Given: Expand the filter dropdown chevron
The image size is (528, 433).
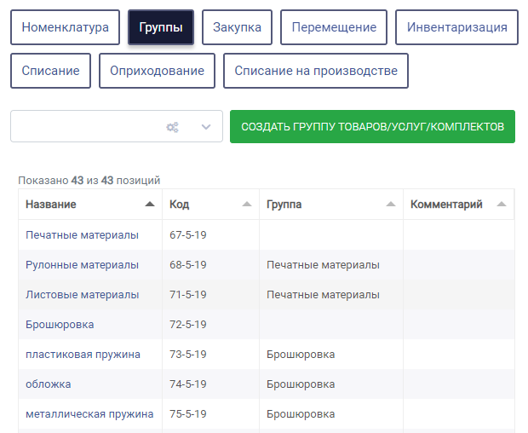Looking at the screenshot, I should (x=206, y=127).
